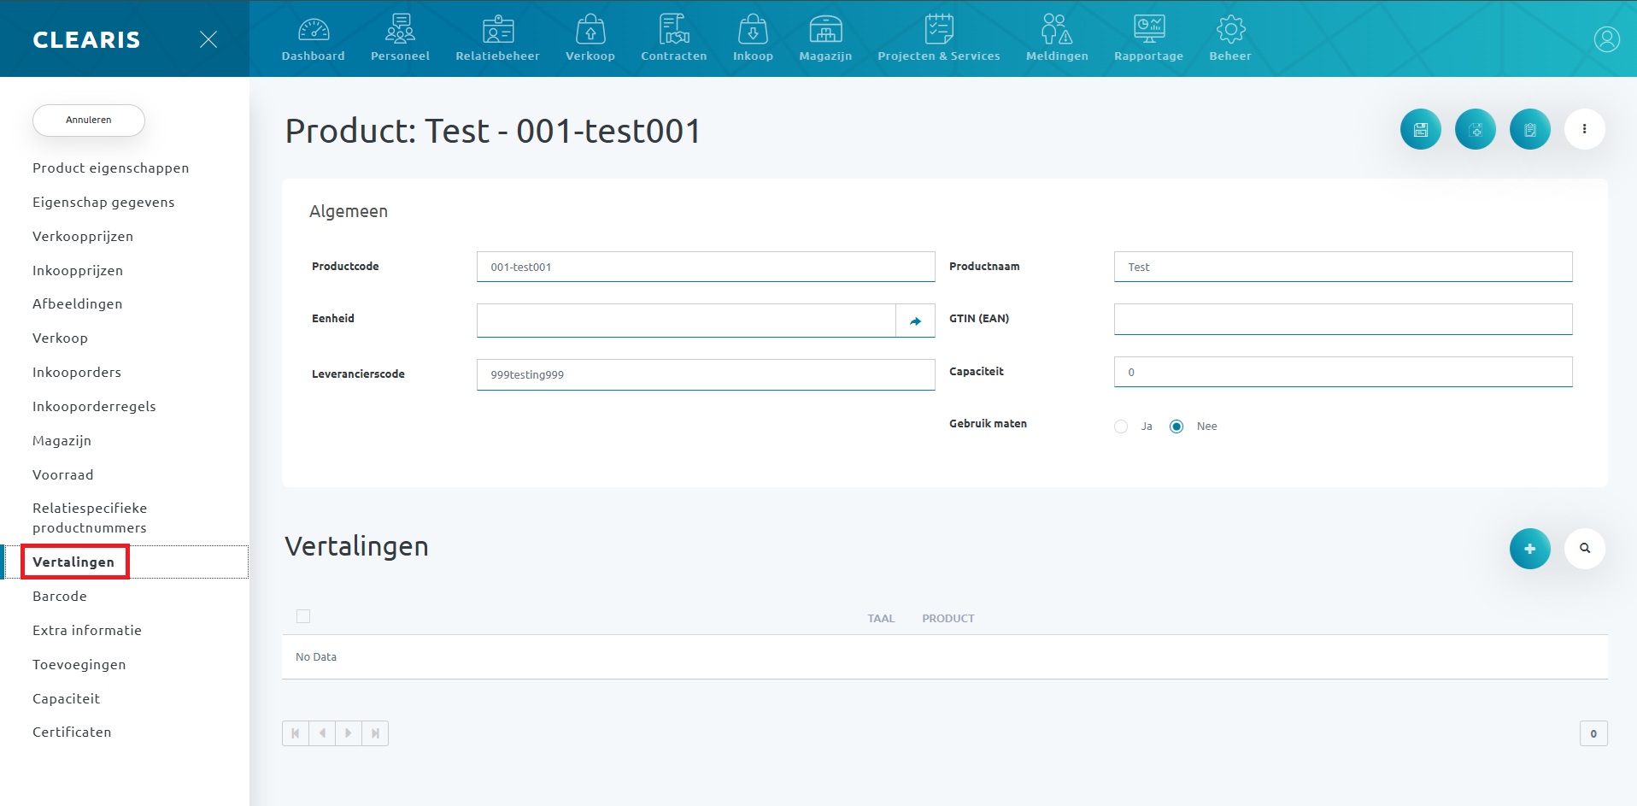The height and width of the screenshot is (806, 1637).
Task: Close the sidebar with X icon
Action: [x=208, y=39]
